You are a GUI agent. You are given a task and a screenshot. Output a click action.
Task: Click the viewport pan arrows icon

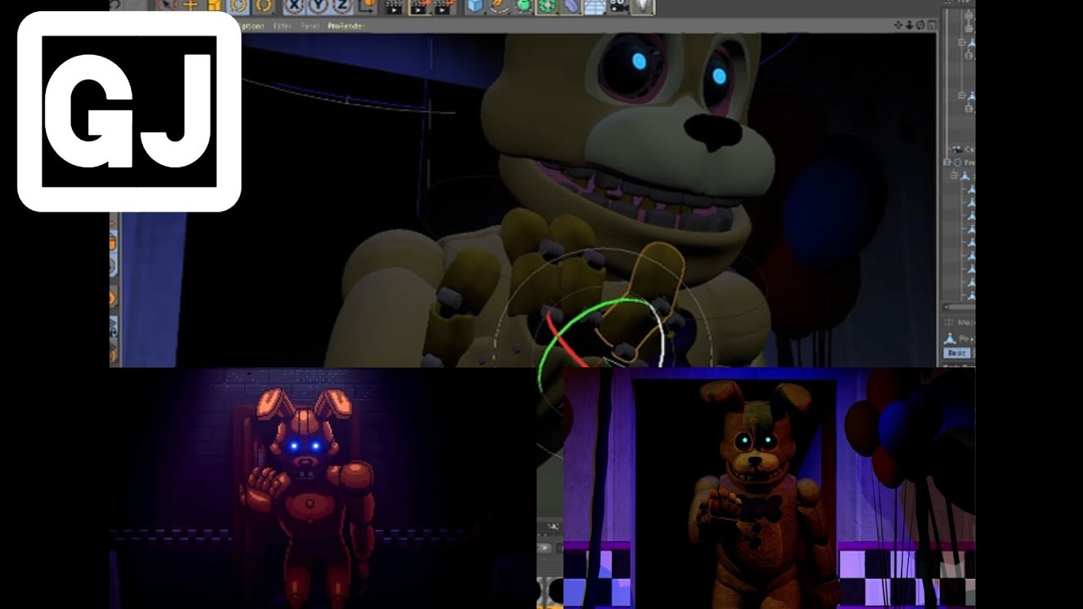click(899, 25)
